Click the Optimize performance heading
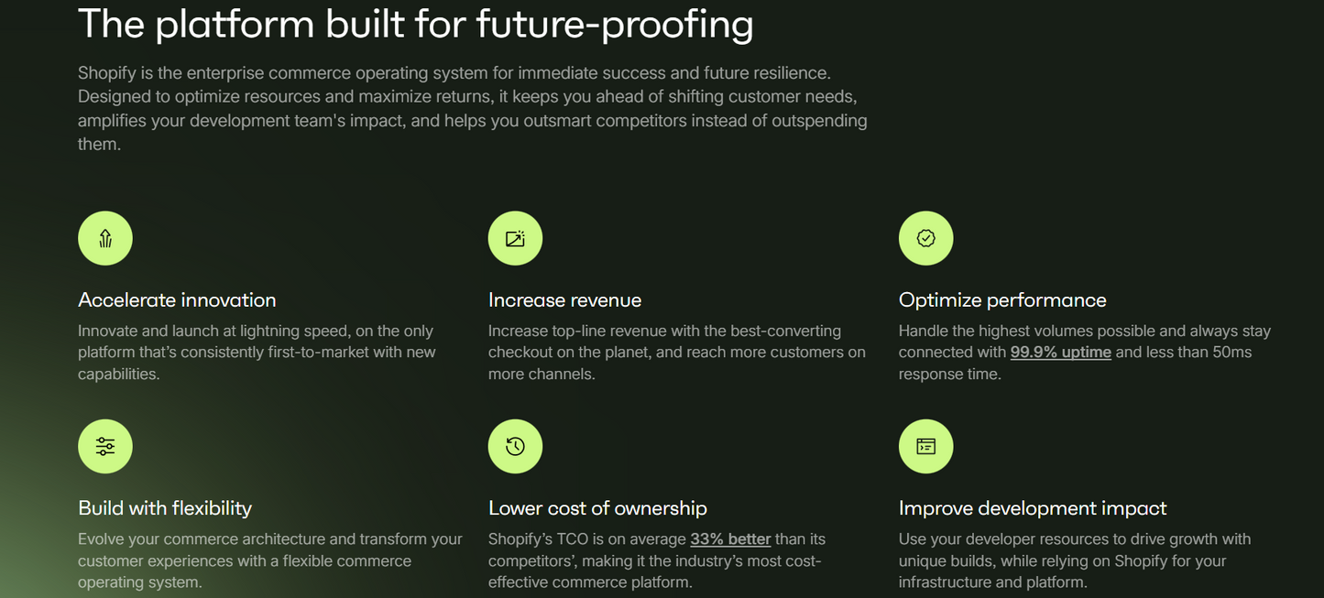This screenshot has width=1324, height=598. (1002, 300)
